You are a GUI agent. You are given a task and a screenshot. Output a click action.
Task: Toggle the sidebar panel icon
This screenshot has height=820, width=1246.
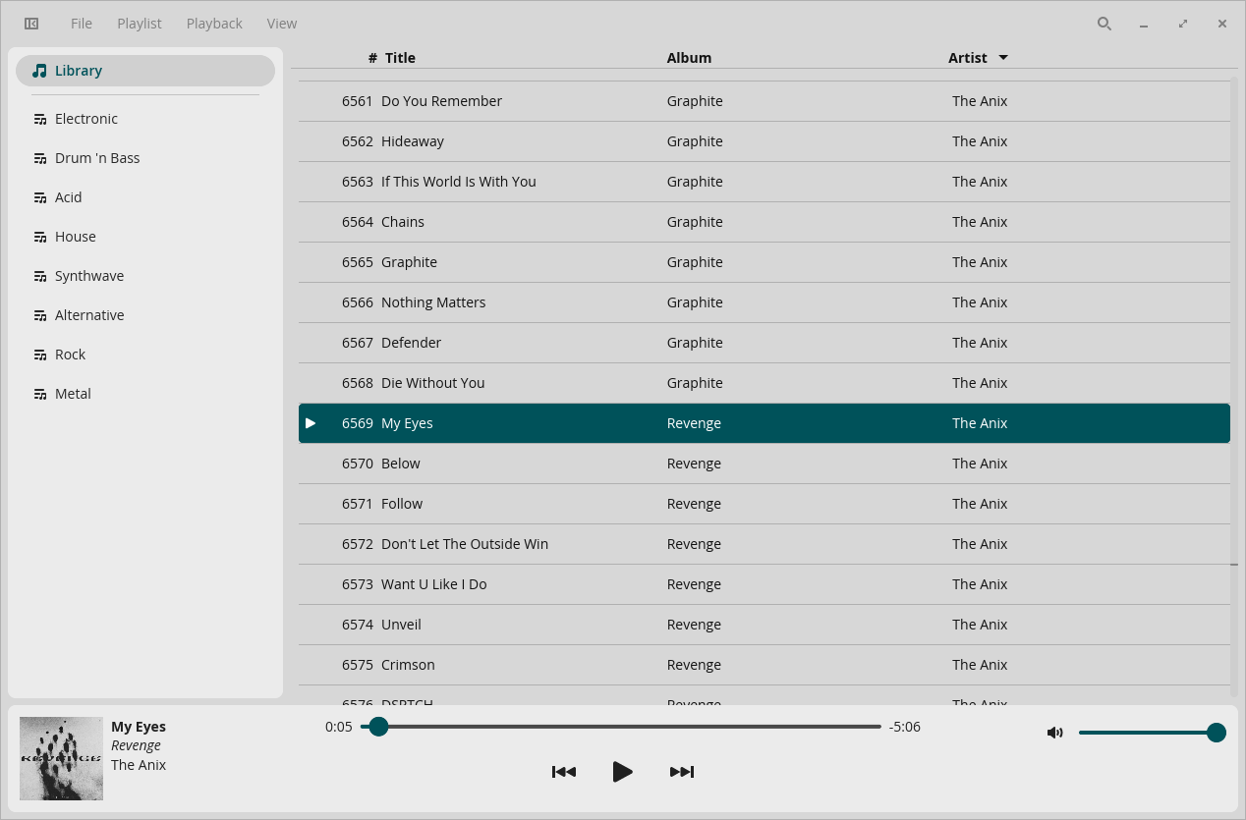click(31, 24)
